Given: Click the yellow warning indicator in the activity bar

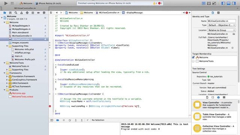Looking at the screenshot, I should click(x=155, y=3).
